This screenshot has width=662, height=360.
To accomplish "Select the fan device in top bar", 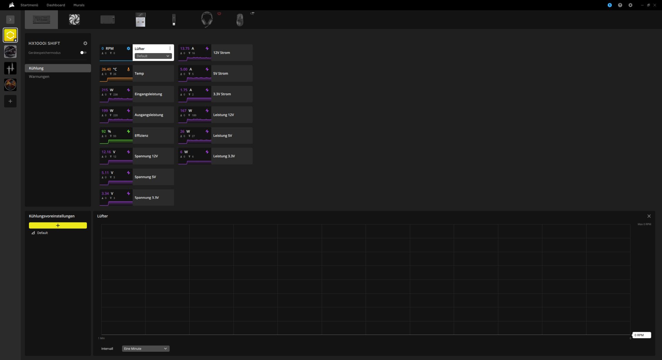I will tap(74, 20).
